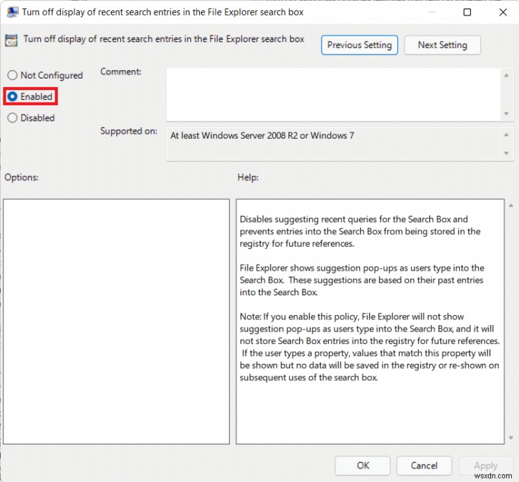Go to the Previous Setting

[x=359, y=45]
